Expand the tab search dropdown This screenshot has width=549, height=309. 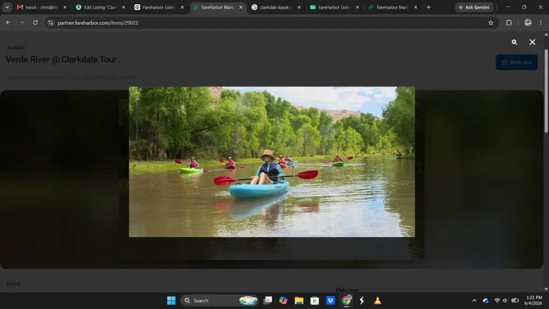coord(7,7)
